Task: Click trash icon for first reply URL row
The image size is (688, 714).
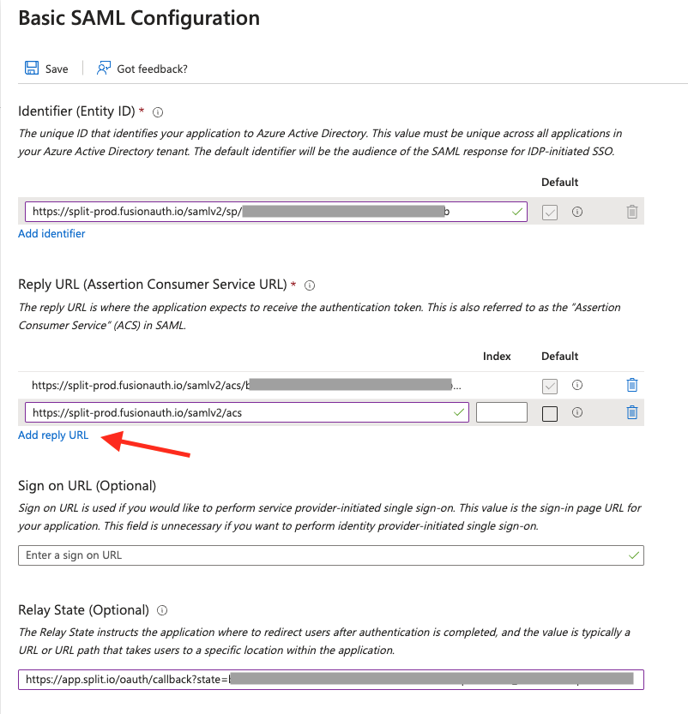Action: coord(632,386)
